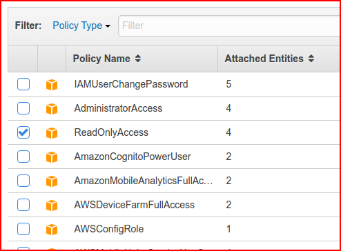The height and width of the screenshot is (251, 341).
Task: Open the AmazonCognitoPowerUser policy
Action: [x=133, y=157]
